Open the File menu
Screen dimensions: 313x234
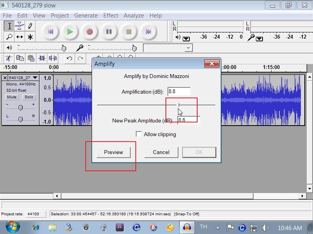pyautogui.click(x=7, y=16)
